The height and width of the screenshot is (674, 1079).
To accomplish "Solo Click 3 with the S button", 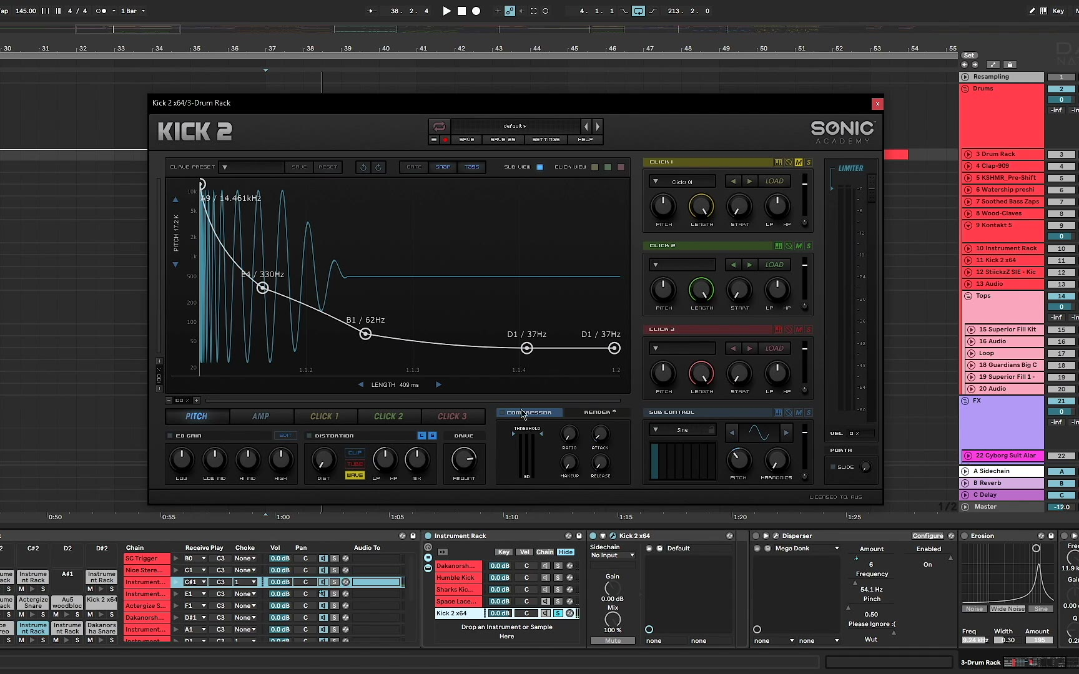I will [x=809, y=330].
